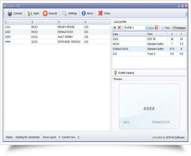Toggle the Preview button in card profile
191x156 pixels.
(x=179, y=28)
